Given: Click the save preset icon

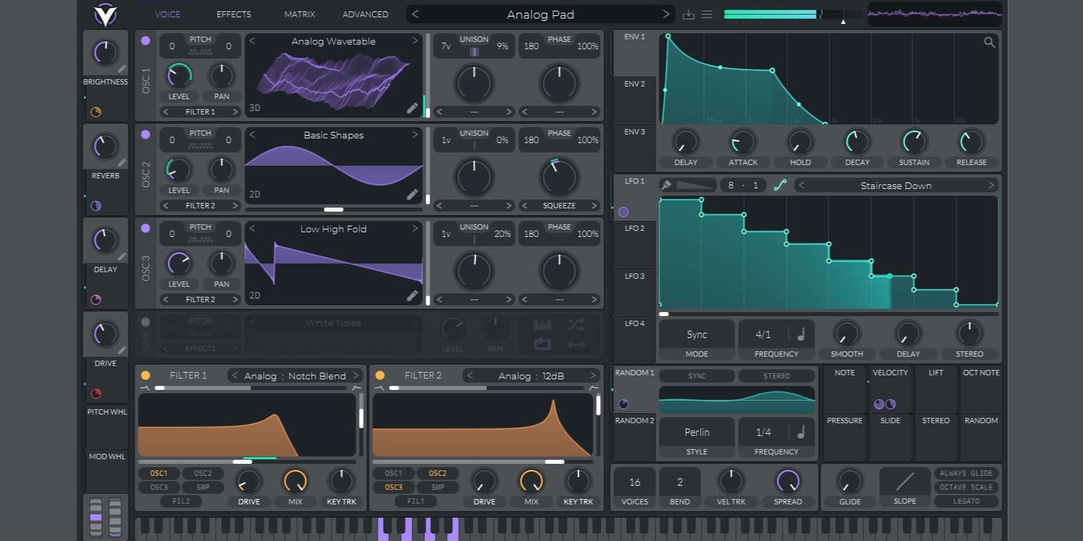Looking at the screenshot, I should point(689,15).
